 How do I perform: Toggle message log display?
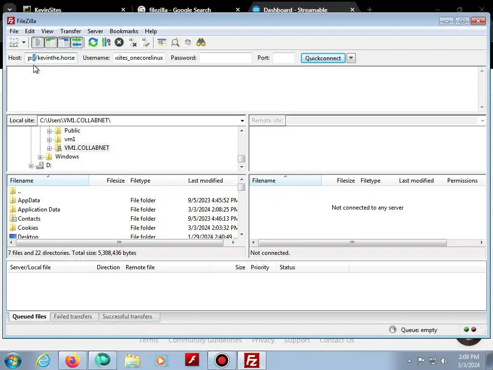pyautogui.click(x=38, y=42)
